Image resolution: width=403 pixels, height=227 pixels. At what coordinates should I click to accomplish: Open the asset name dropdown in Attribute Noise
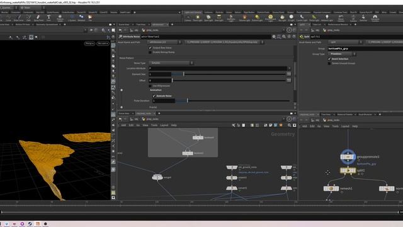click(164, 42)
